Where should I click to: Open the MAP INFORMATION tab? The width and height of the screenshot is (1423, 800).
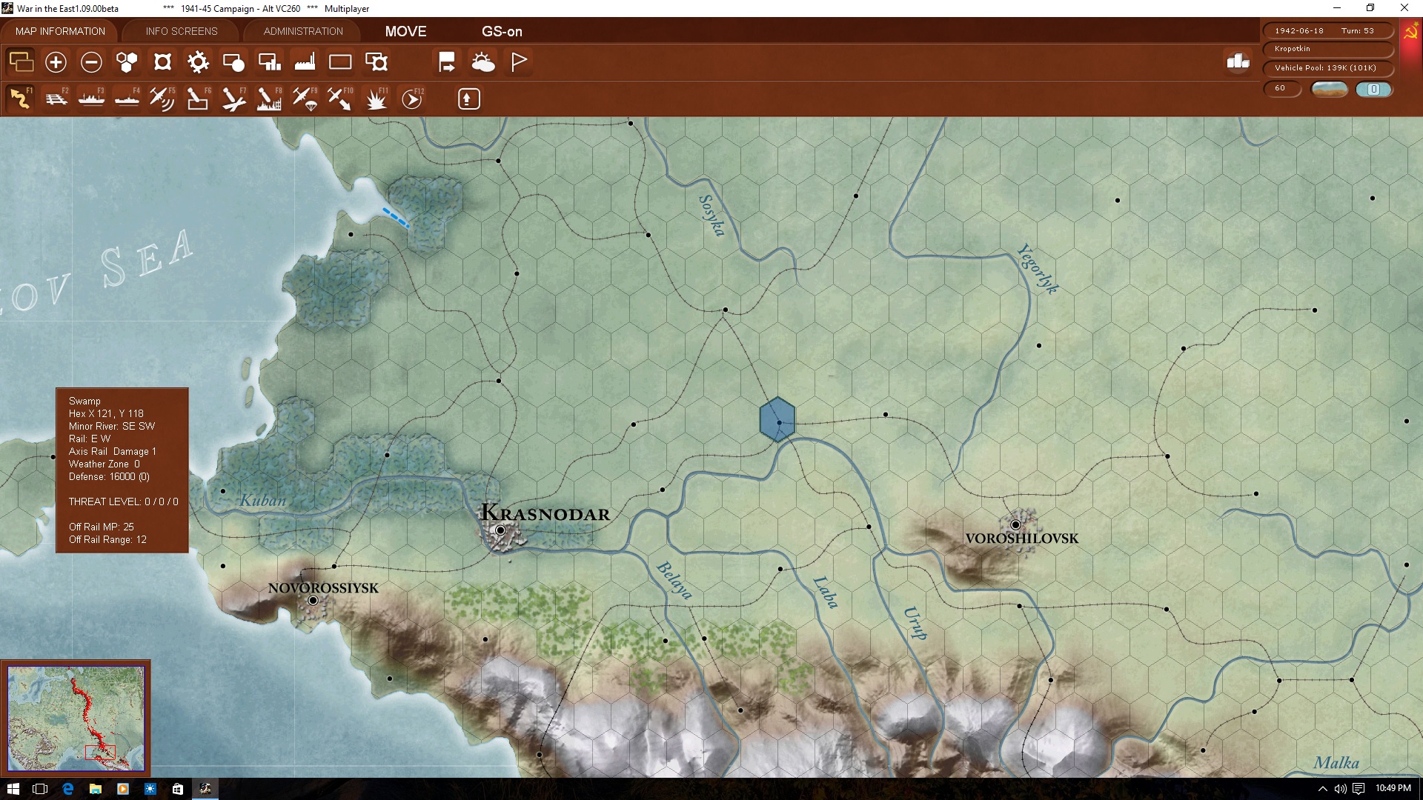pyautogui.click(x=60, y=31)
